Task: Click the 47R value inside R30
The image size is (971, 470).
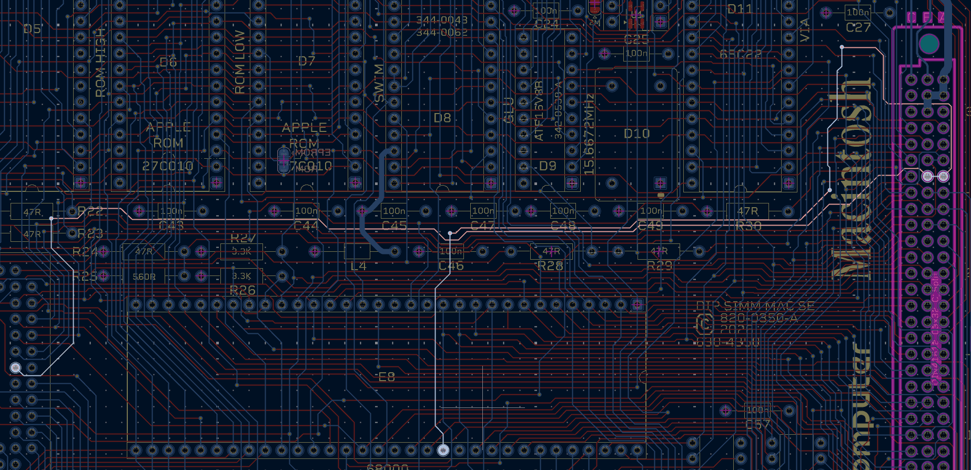Action: click(x=747, y=211)
